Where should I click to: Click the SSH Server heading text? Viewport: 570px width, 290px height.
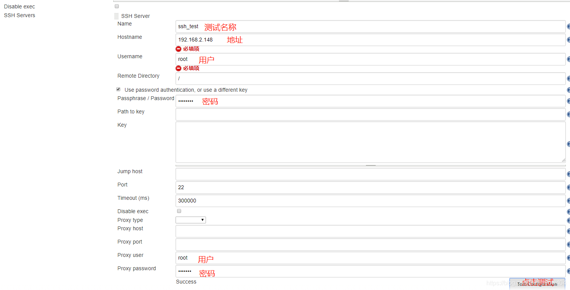coord(136,16)
